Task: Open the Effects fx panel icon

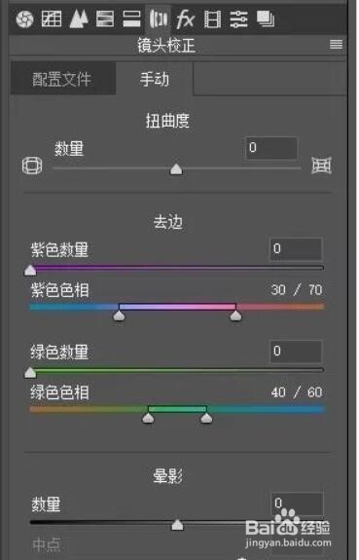Action: [x=185, y=19]
